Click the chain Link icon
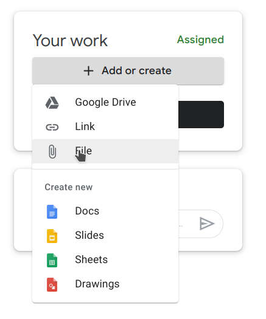Screen dimensions: 266x319 pos(52,128)
